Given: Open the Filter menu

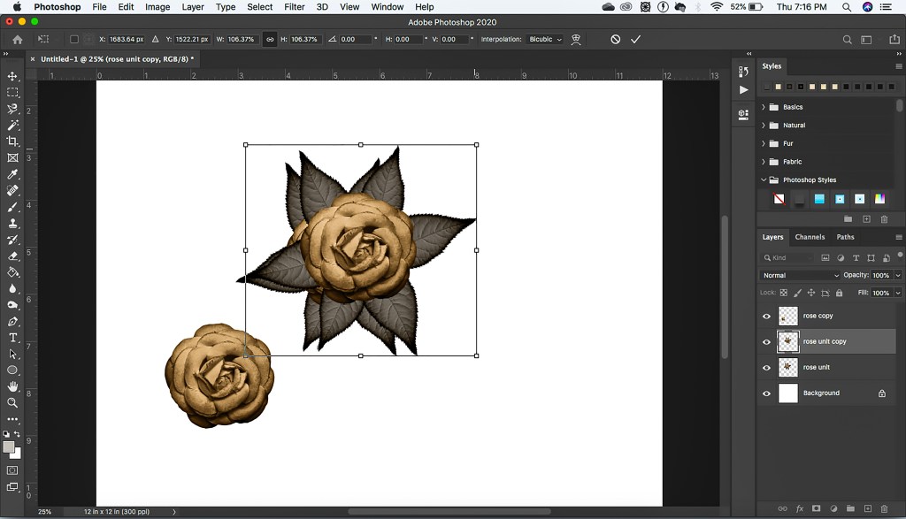Looking at the screenshot, I should click(x=295, y=7).
